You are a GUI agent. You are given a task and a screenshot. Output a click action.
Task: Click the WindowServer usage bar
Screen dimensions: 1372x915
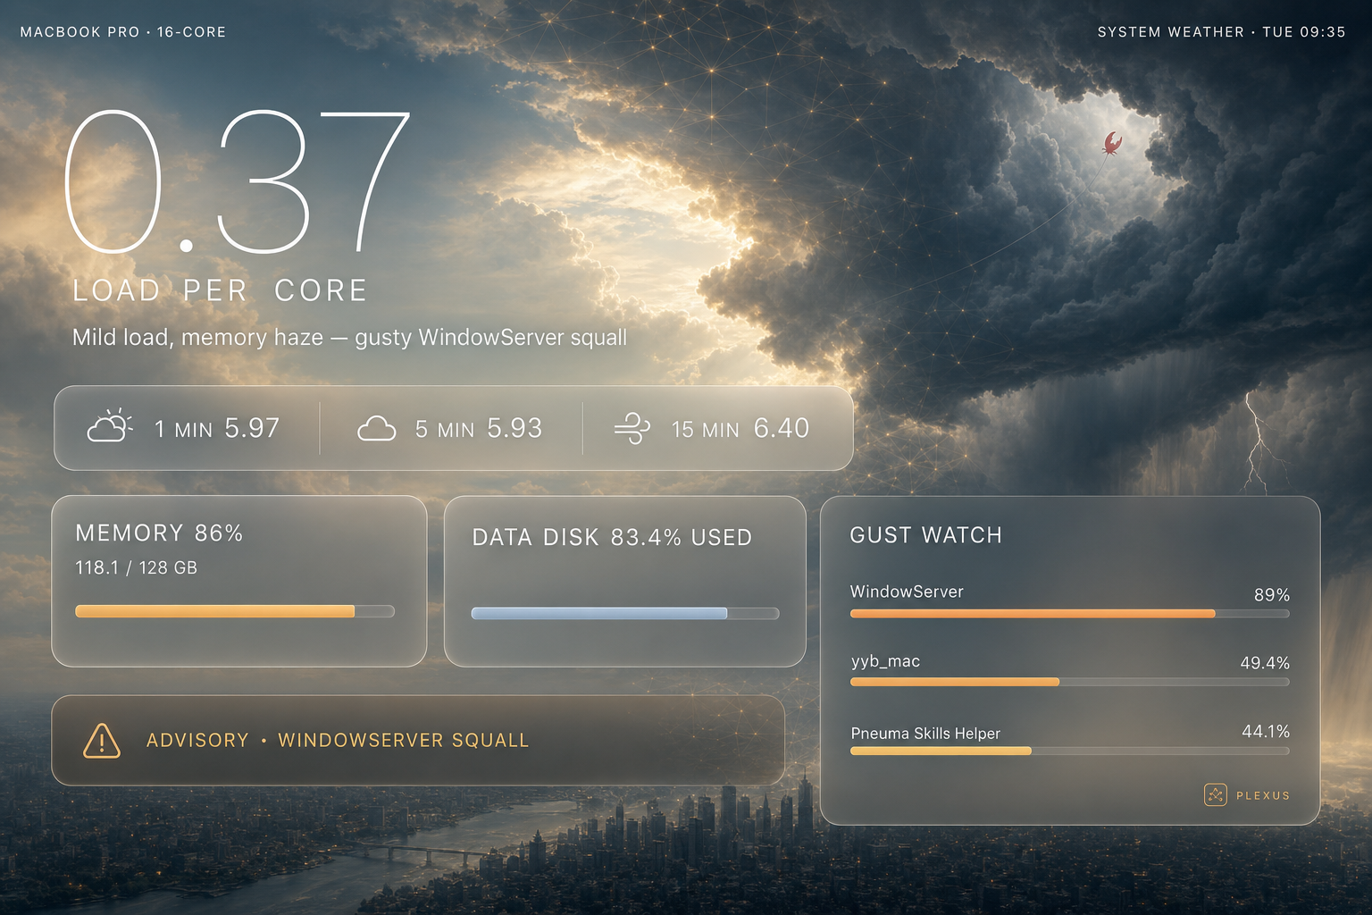pos(1069,614)
